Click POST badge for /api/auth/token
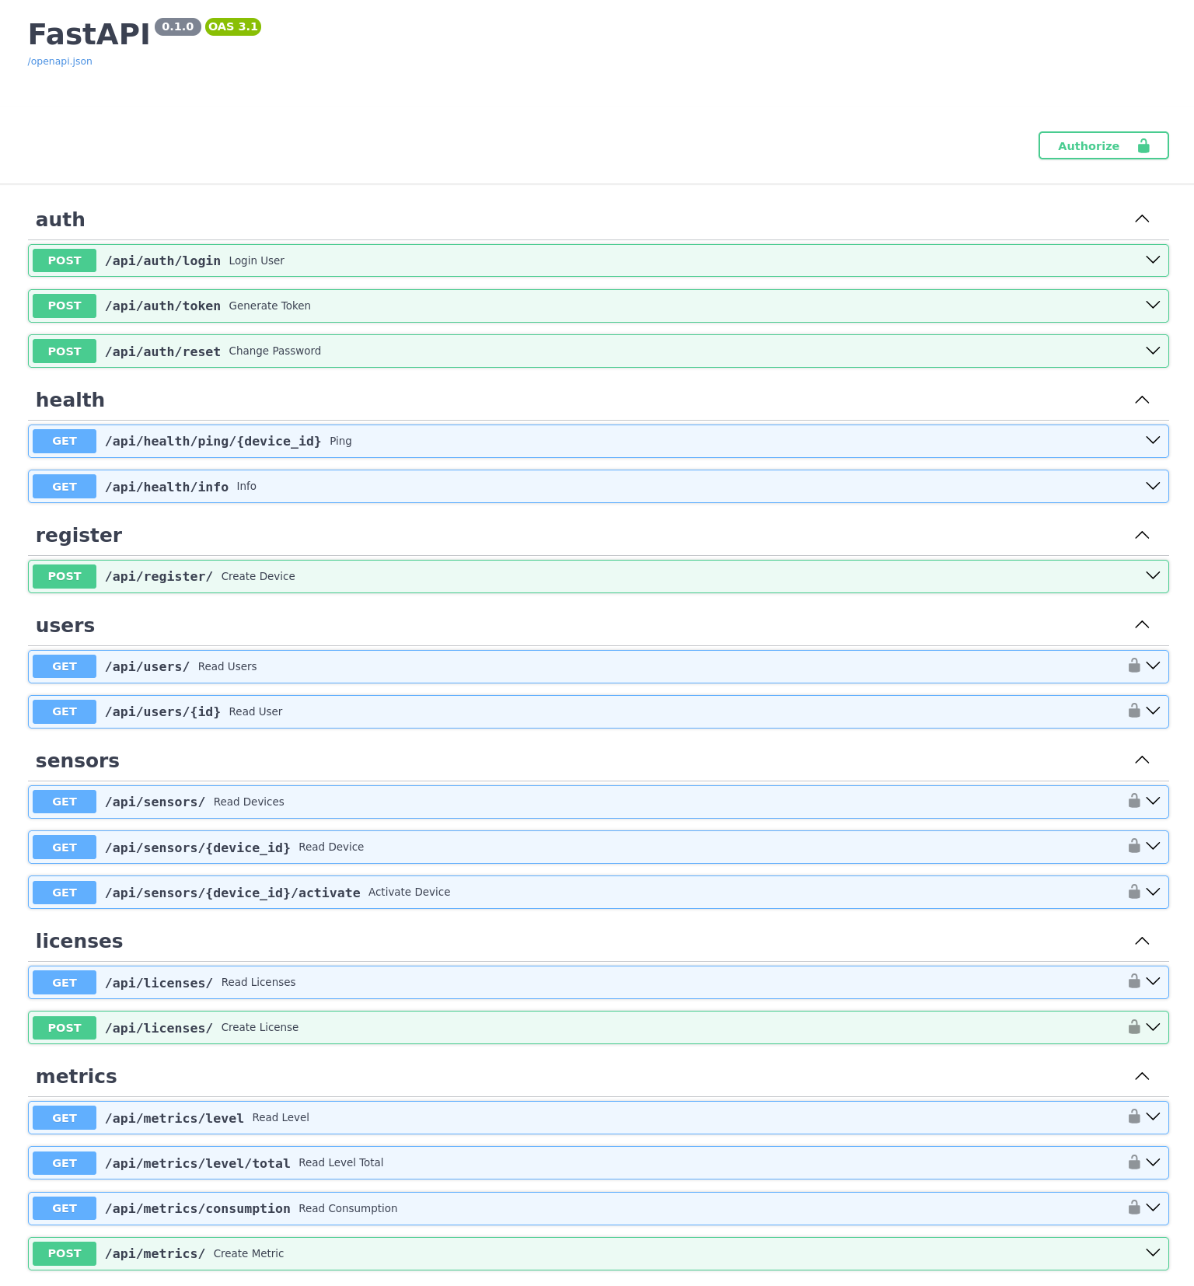The width and height of the screenshot is (1194, 1286). [65, 306]
